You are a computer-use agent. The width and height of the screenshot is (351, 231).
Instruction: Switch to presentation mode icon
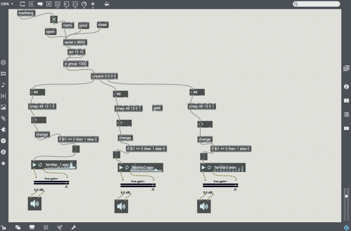pyautogui.click(x=32, y=228)
